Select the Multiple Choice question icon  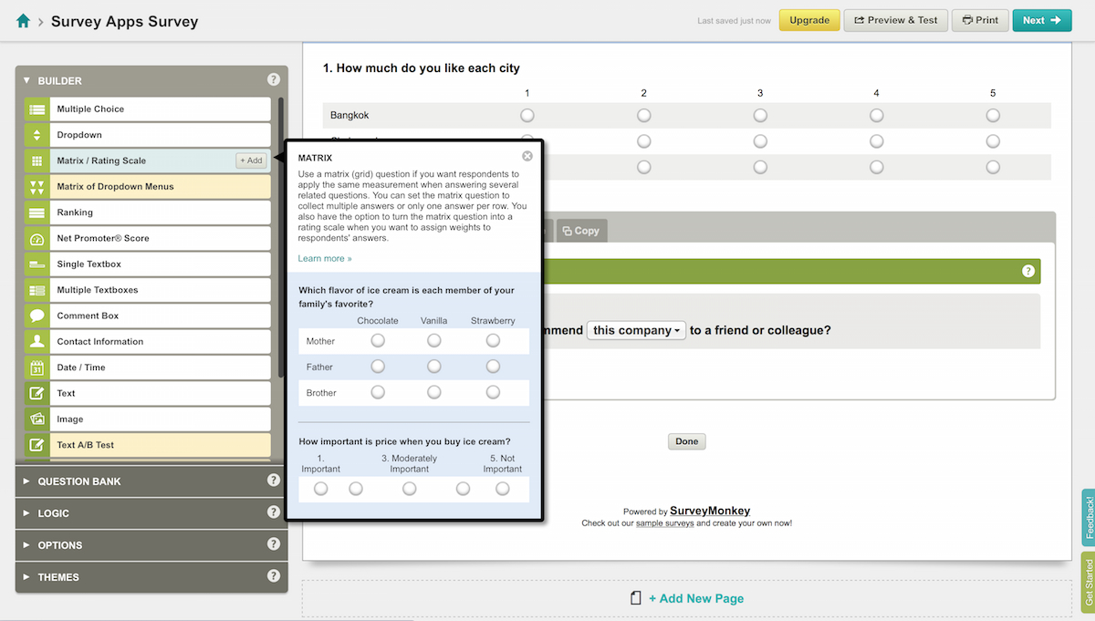tap(37, 109)
